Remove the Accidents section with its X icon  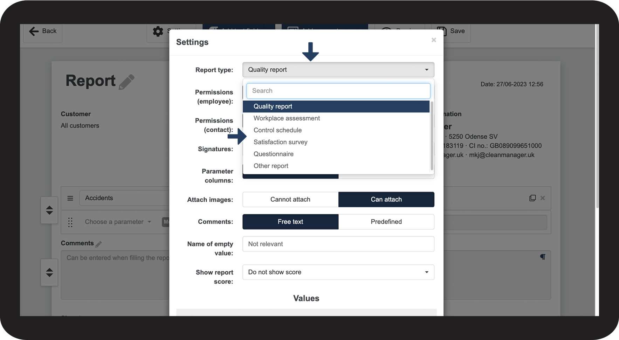(543, 198)
